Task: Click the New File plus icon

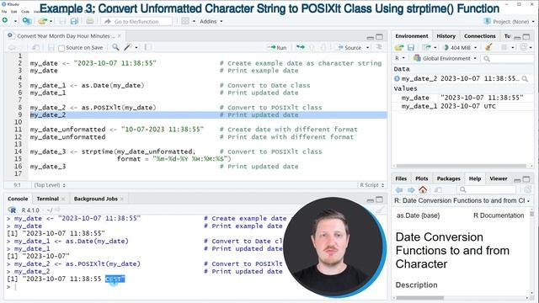Action: pyautogui.click(x=5, y=20)
